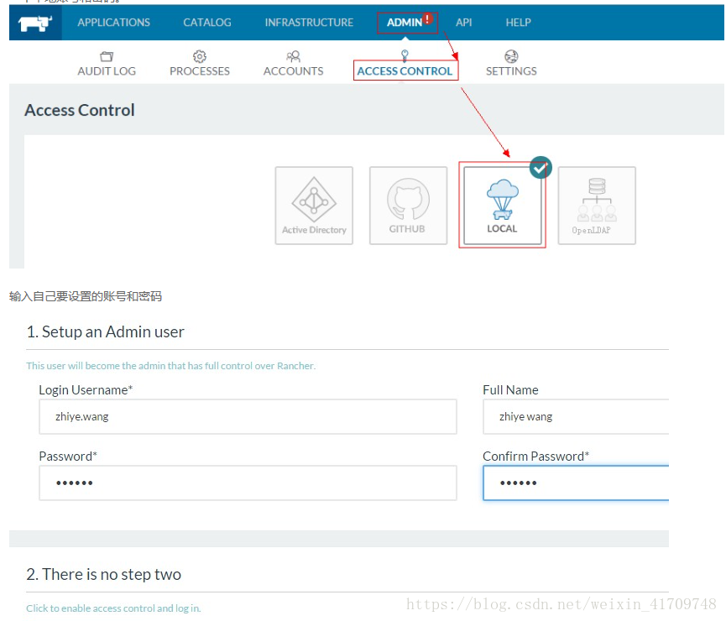Choose GitHub authentication

(x=409, y=206)
